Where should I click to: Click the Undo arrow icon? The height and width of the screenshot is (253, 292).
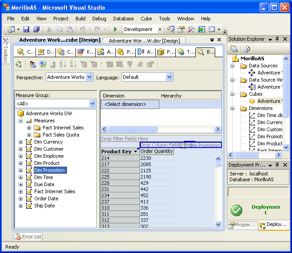point(82,29)
